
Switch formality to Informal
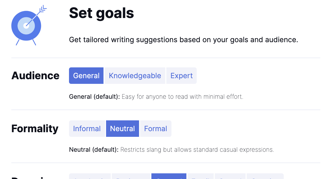tap(87, 129)
